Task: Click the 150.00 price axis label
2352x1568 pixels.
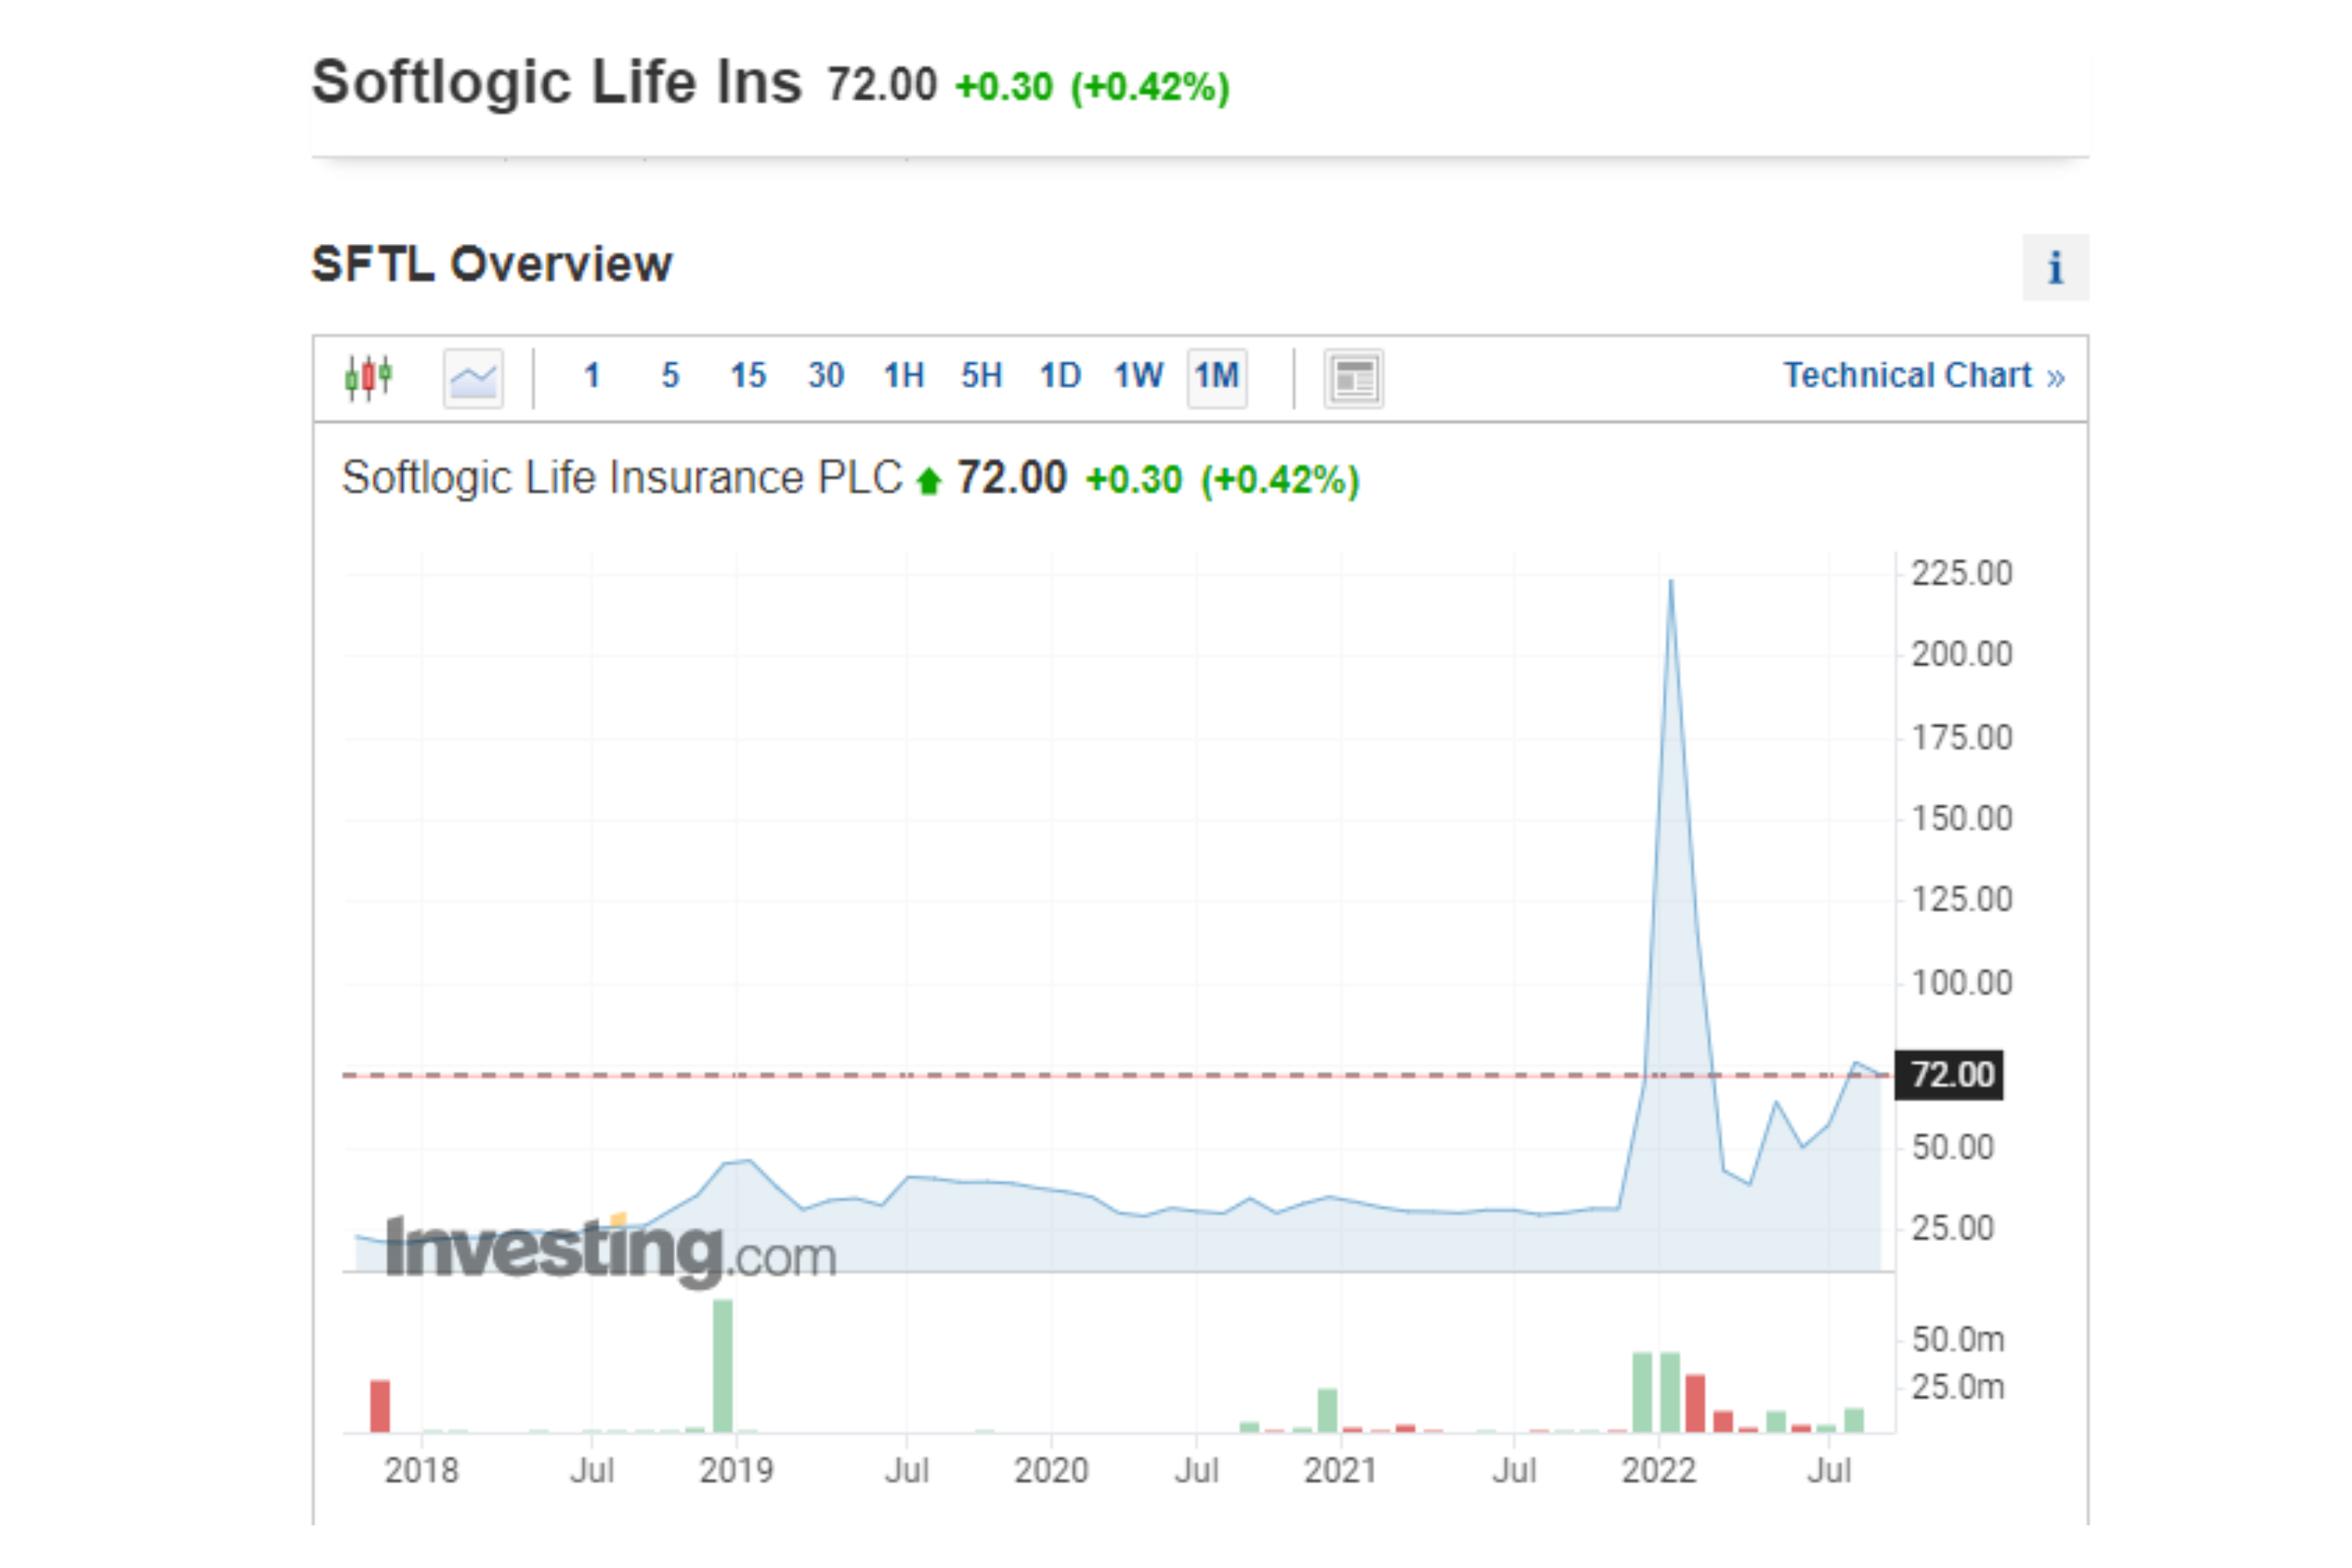Action: 1962,819
